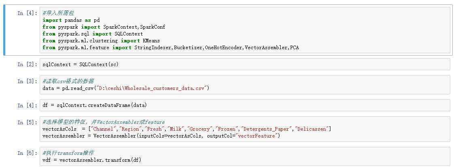The height and width of the screenshot is (167, 456).
Task: Select the createDataFrame(data) cell
Action: [245, 105]
